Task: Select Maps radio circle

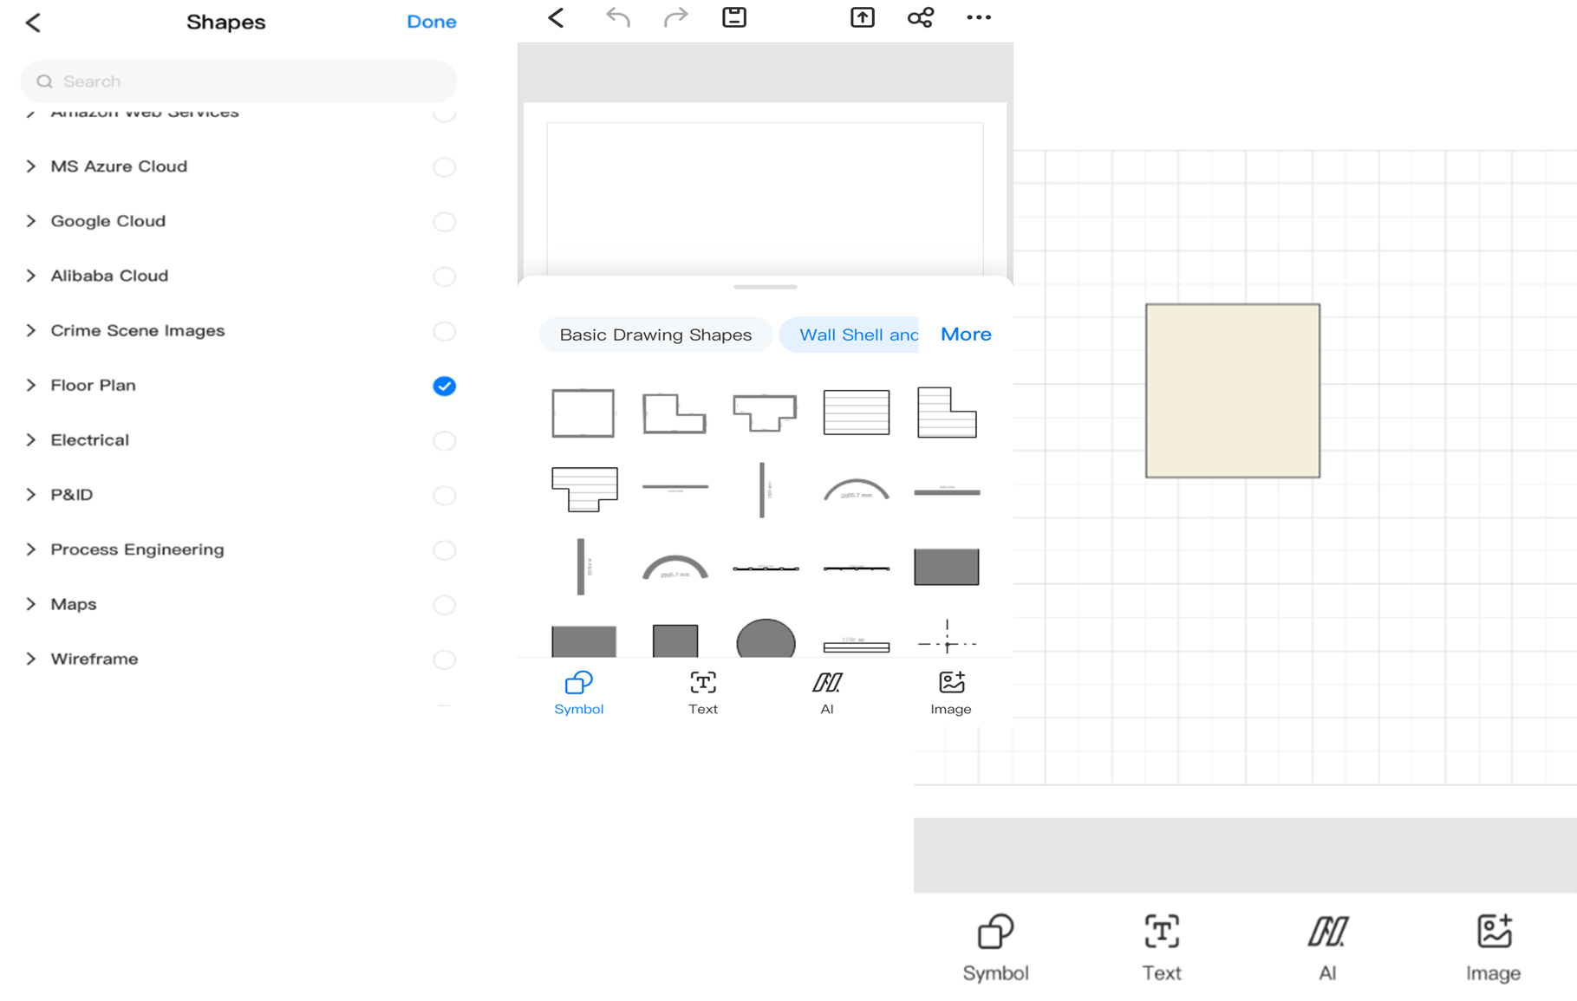Action: (x=444, y=604)
